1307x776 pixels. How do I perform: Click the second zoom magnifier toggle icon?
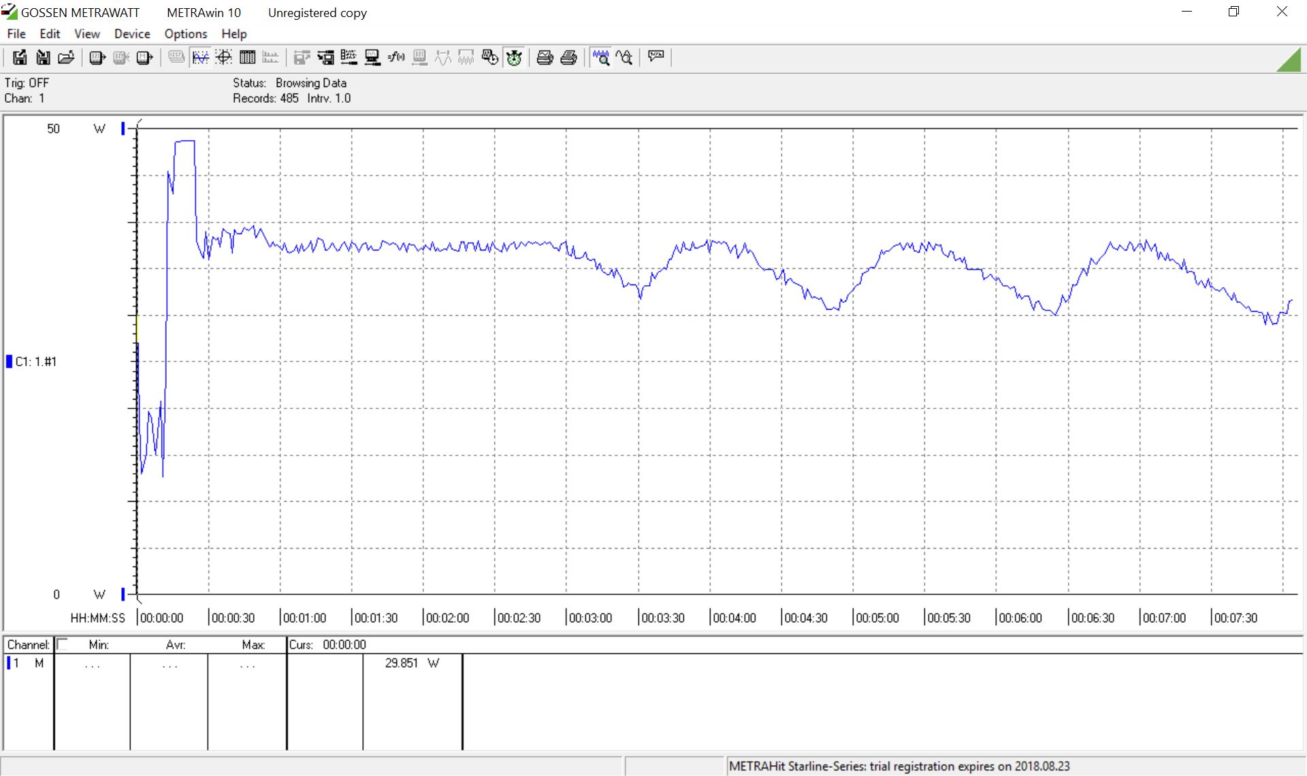(624, 58)
